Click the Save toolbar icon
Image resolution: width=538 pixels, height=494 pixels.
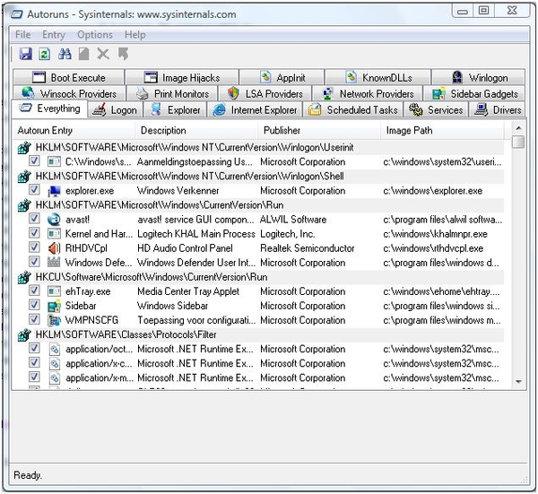pos(26,54)
